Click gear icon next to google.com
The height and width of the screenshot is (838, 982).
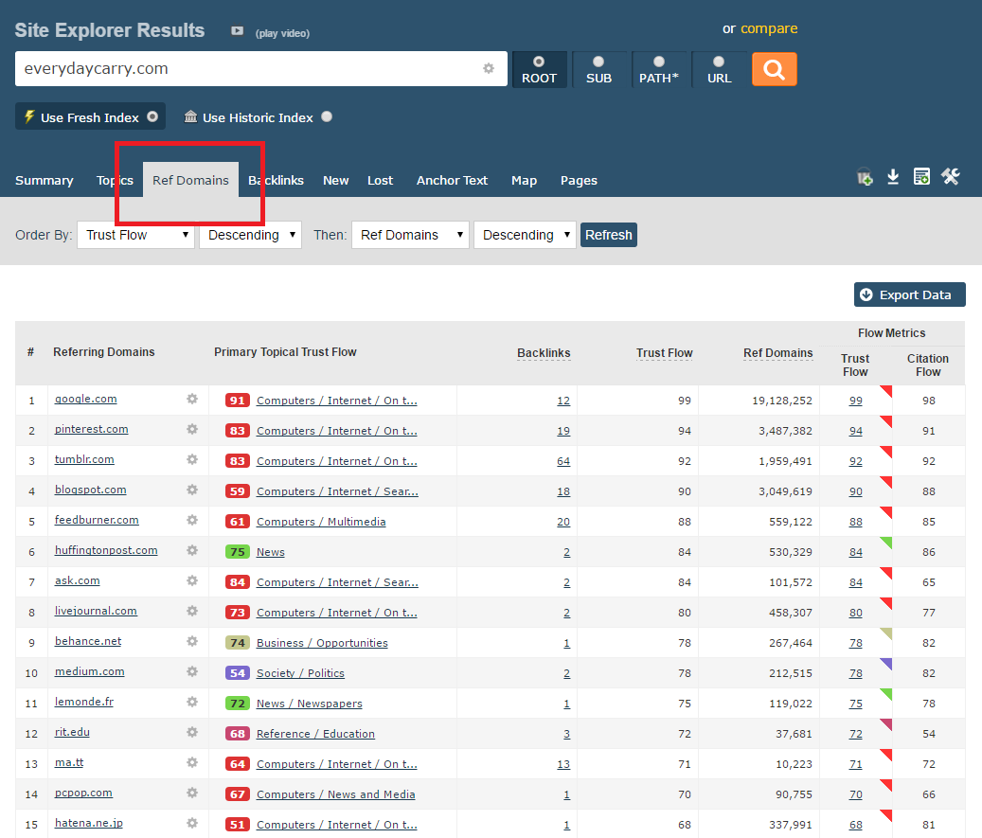192,400
